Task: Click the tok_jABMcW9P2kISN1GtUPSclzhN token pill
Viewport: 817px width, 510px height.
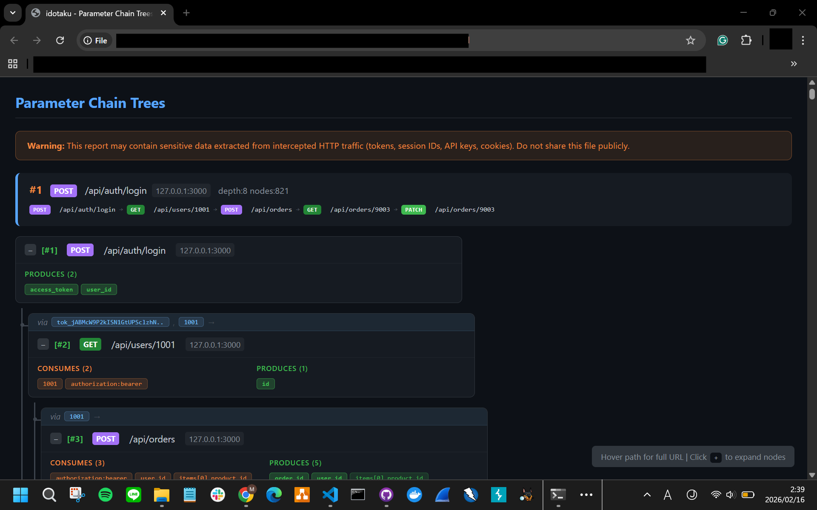Action: click(110, 322)
